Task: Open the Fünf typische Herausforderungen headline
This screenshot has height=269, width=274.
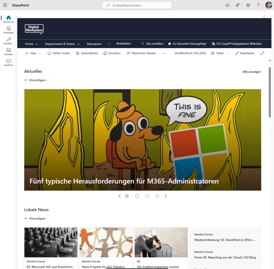Action: click(124, 181)
